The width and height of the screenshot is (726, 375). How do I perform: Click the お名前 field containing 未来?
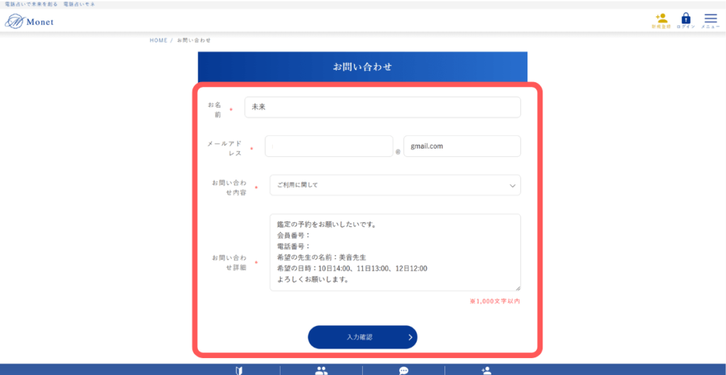[x=382, y=108]
